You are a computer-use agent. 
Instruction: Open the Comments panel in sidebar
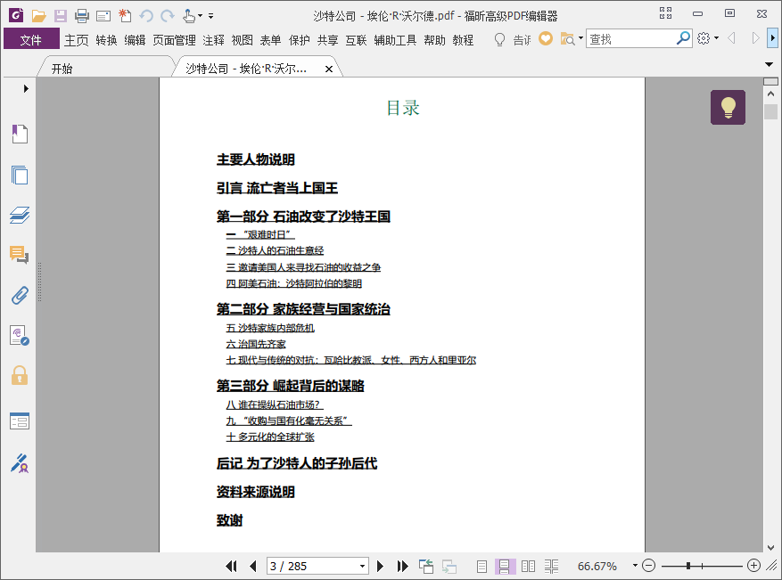[20, 255]
